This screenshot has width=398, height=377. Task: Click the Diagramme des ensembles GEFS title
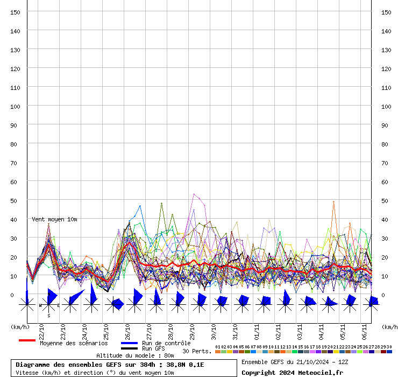(110, 365)
